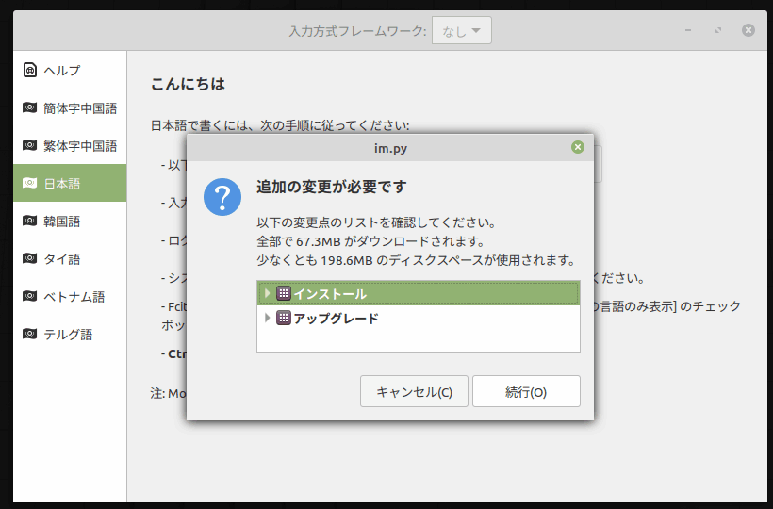Select 韓国語 in the sidebar

click(x=70, y=221)
